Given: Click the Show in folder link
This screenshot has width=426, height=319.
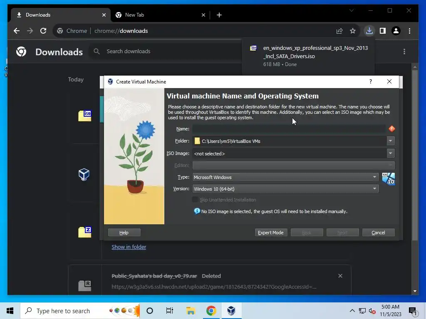Looking at the screenshot, I should pos(129,247).
